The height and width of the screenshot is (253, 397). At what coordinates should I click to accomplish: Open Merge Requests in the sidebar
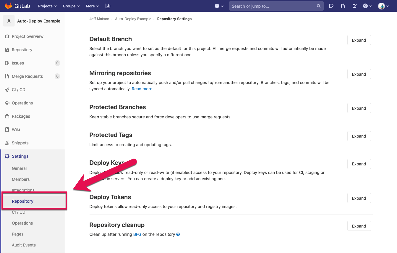tap(27, 76)
